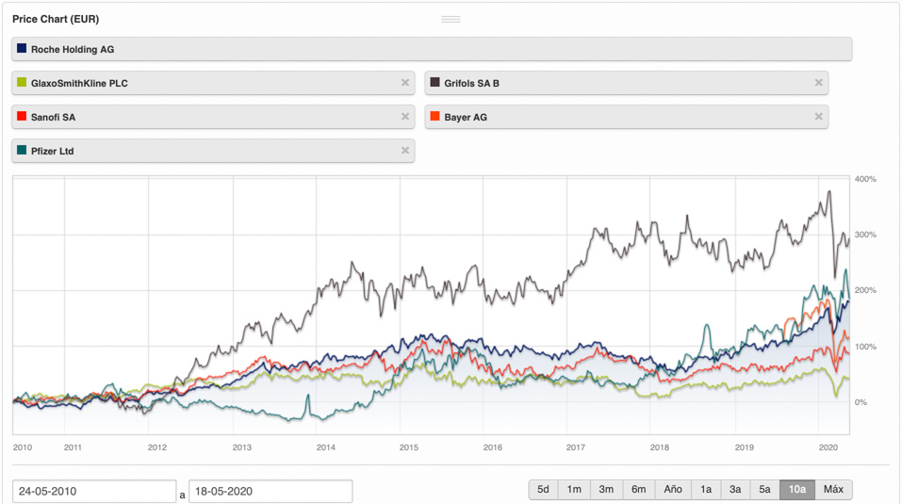The height and width of the screenshot is (504, 902).
Task: Remove Grifols SA B from comparison
Action: (x=818, y=83)
